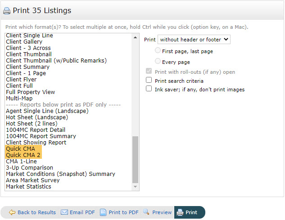This screenshot has width=285, height=220.
Task: Click the Email PDF envelope icon
Action: coord(64,212)
